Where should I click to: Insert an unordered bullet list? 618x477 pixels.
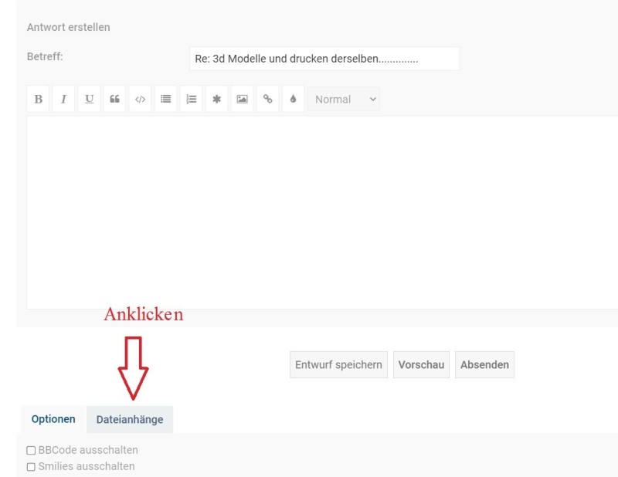pos(165,99)
